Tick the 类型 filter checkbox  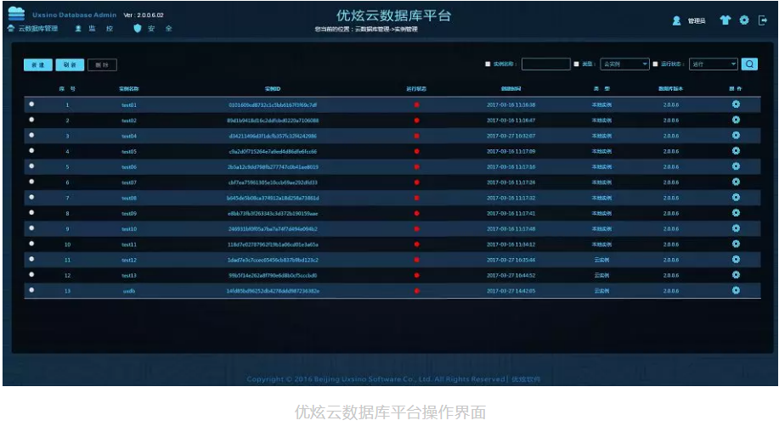577,64
